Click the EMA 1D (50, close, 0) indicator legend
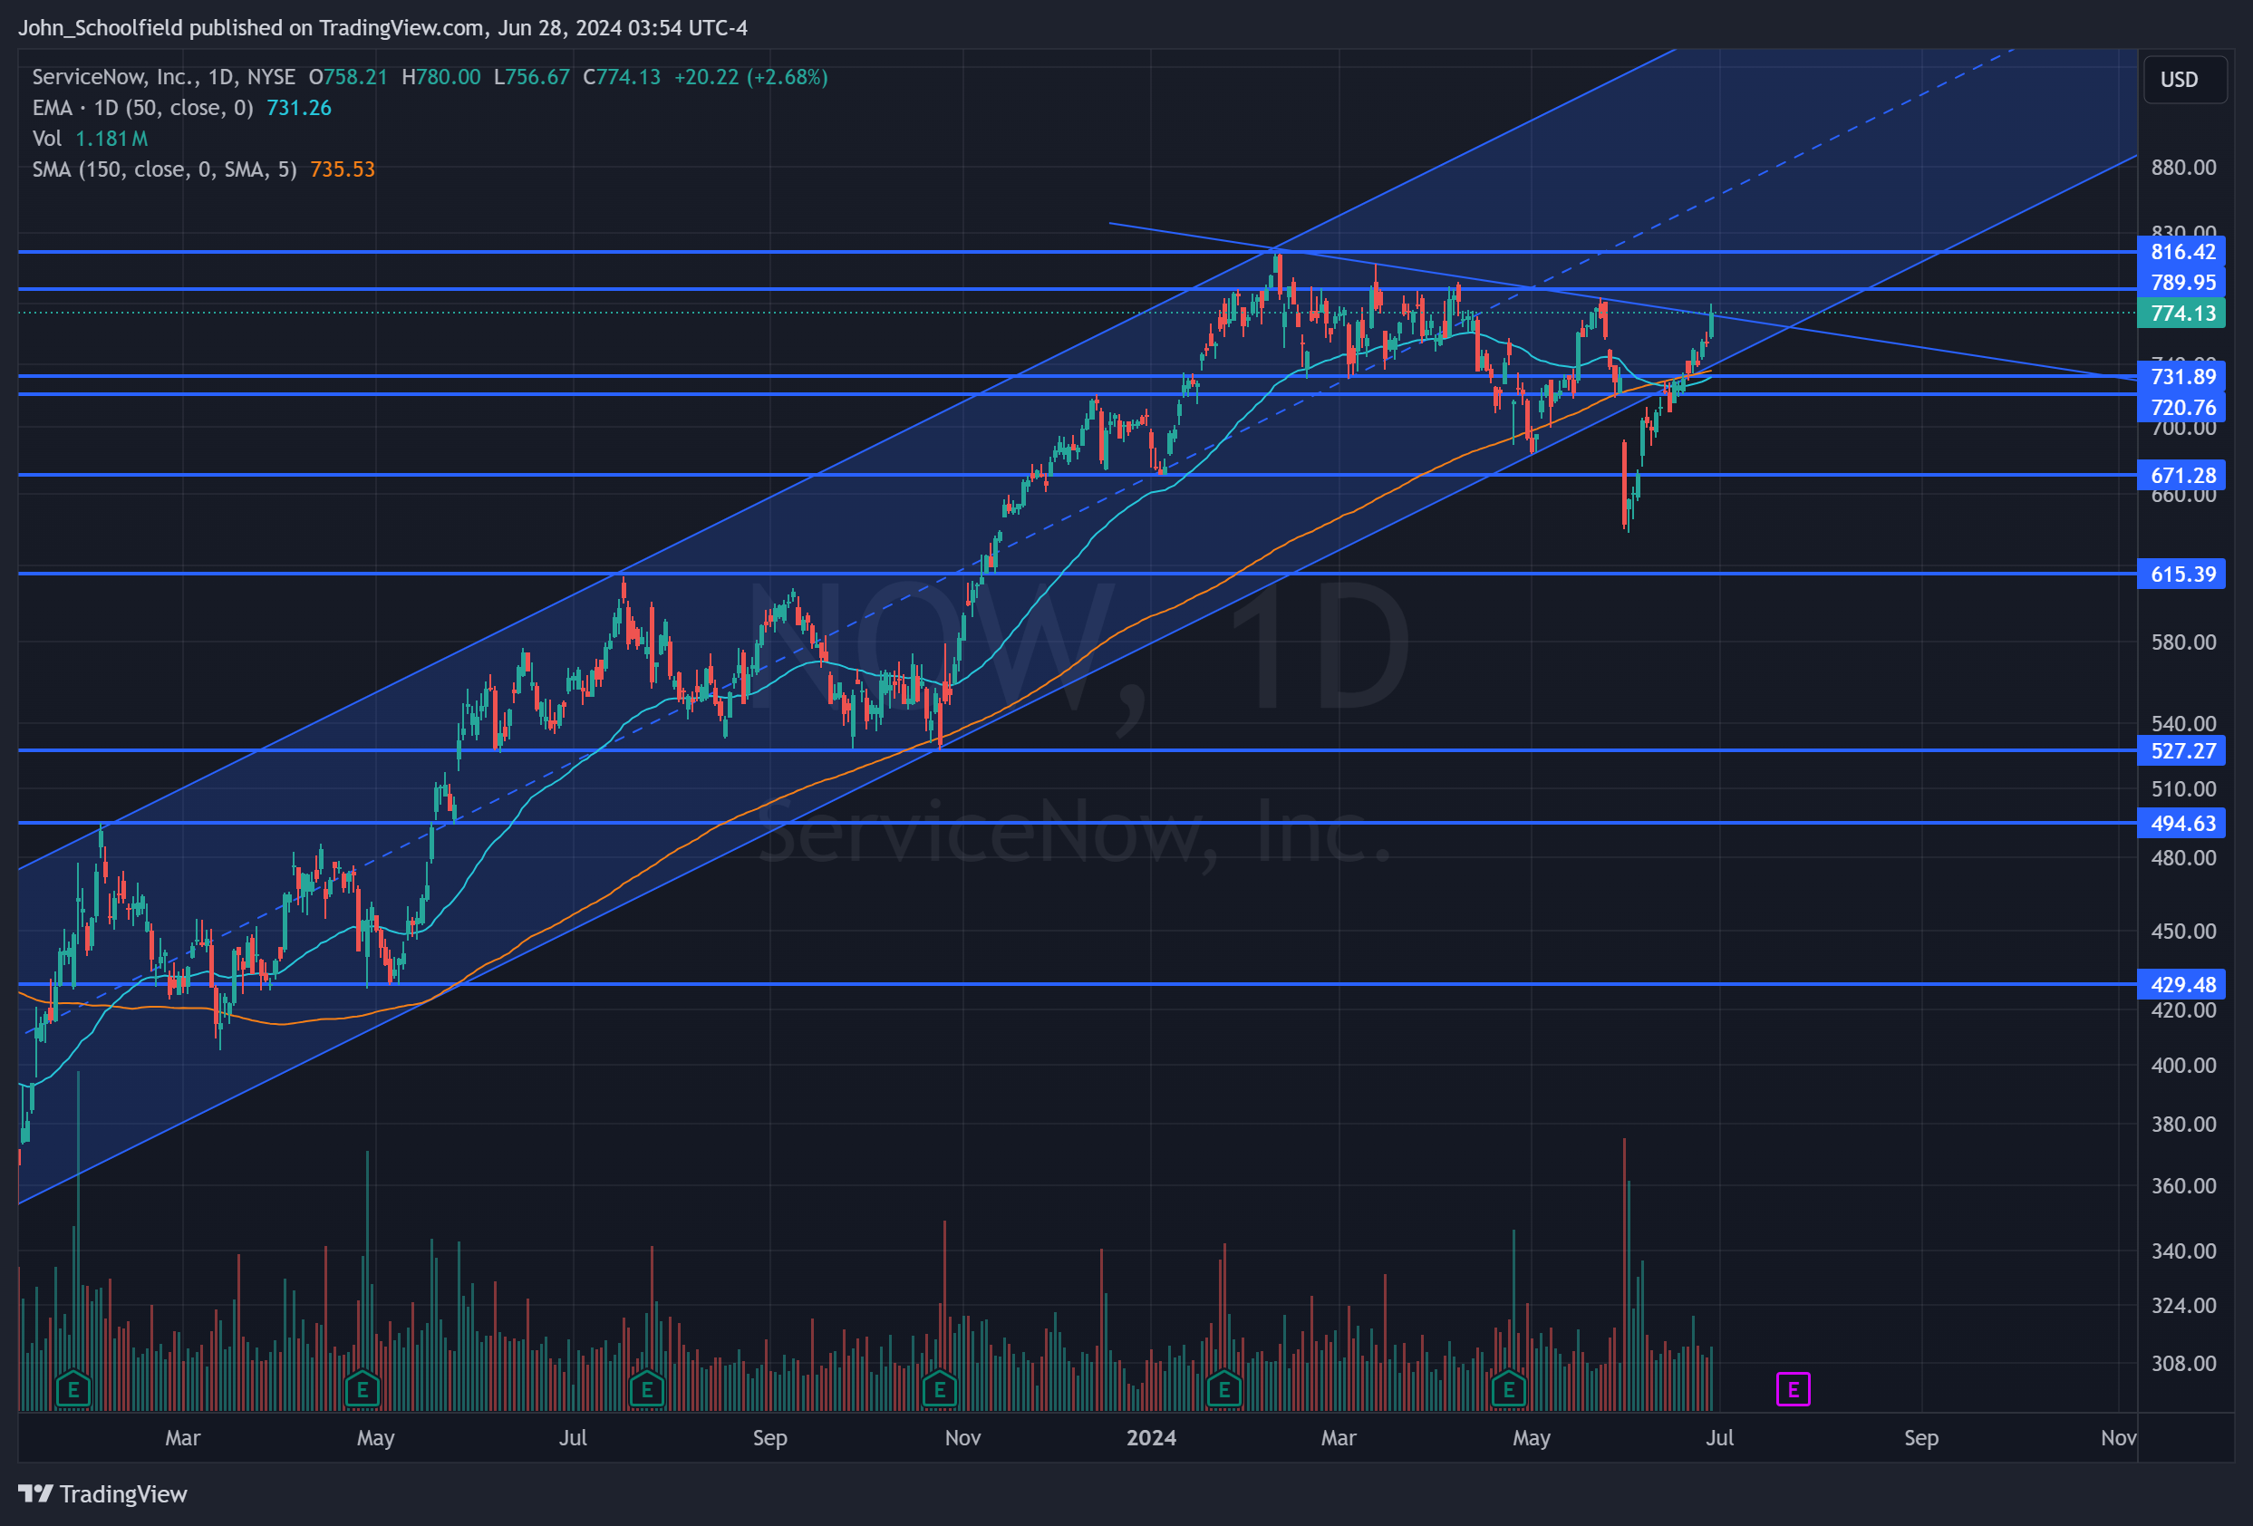The image size is (2253, 1526). coord(142,108)
